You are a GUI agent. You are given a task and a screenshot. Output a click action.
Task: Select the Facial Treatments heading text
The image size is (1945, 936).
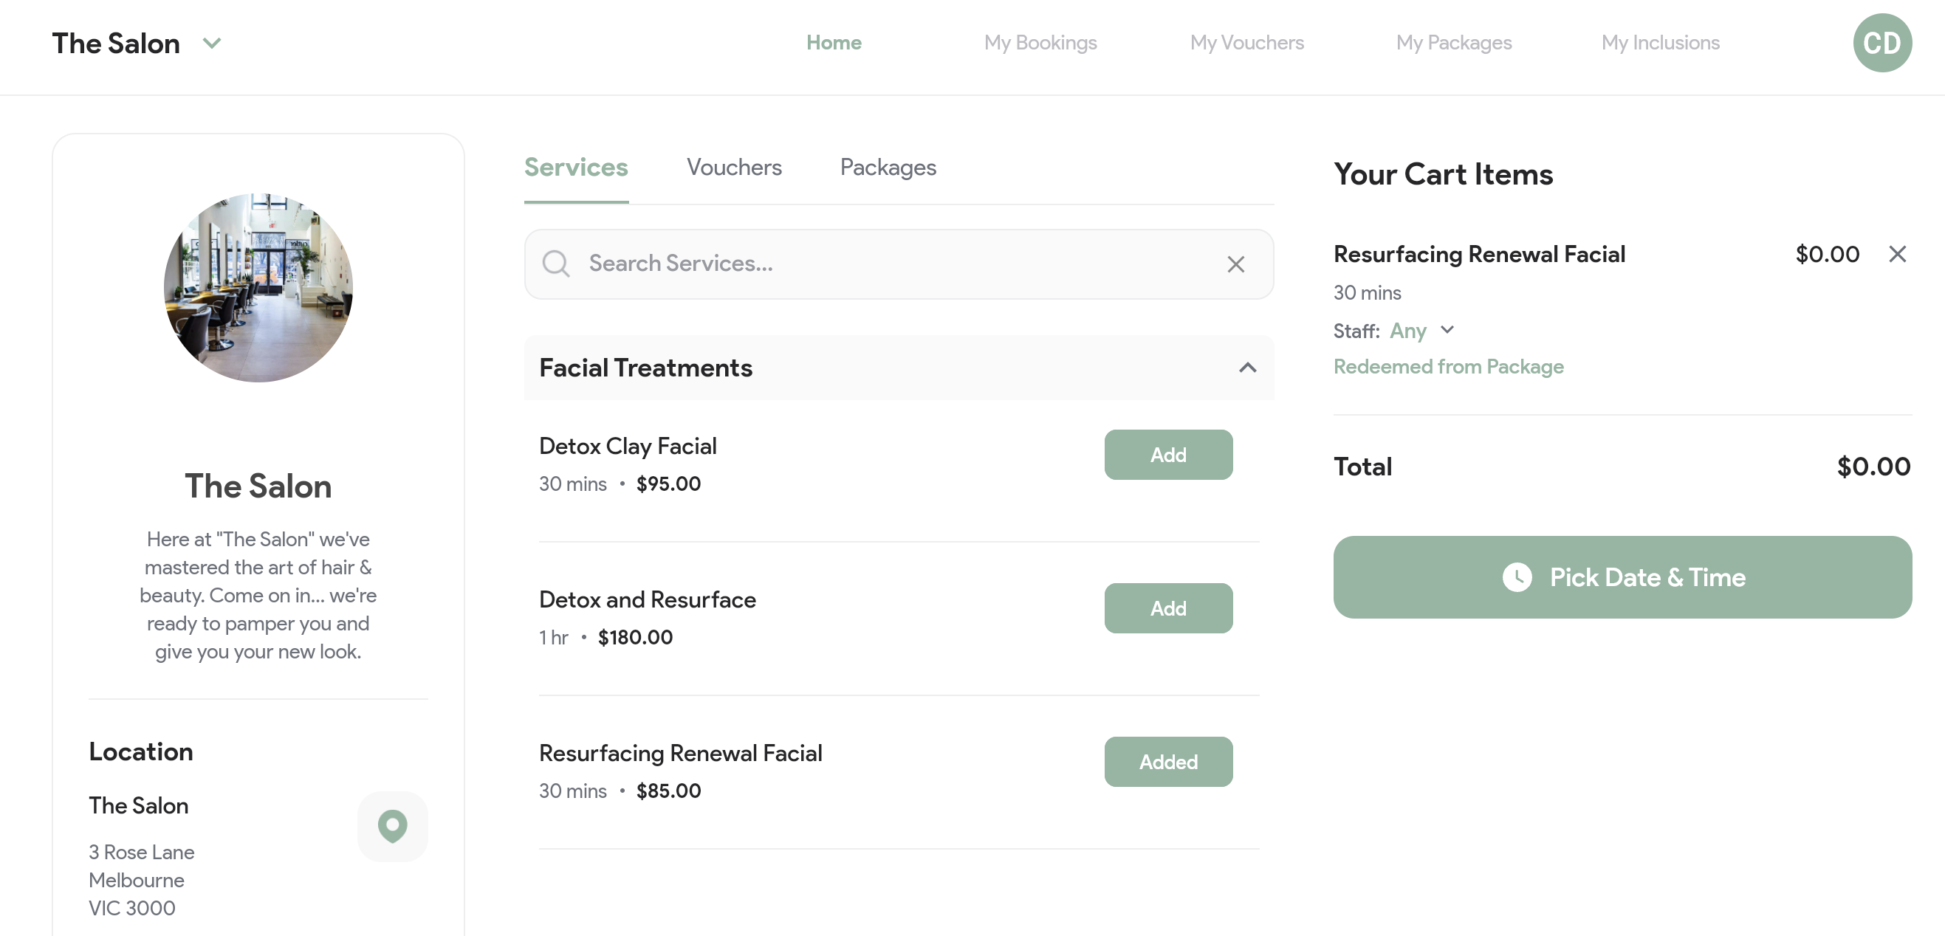[x=645, y=368]
